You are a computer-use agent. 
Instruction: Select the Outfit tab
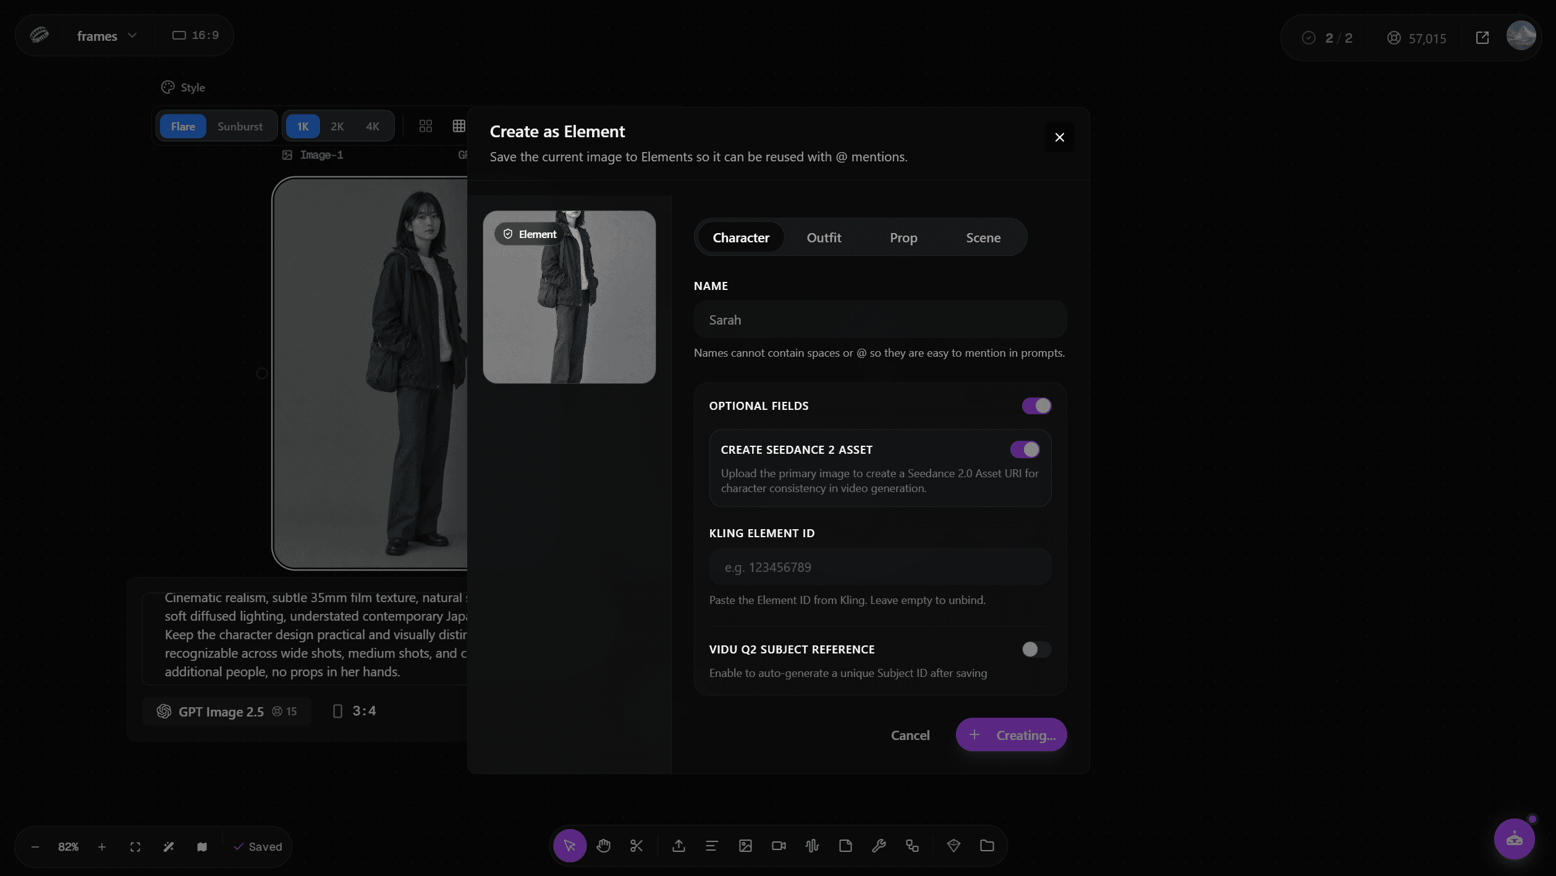[824, 237]
